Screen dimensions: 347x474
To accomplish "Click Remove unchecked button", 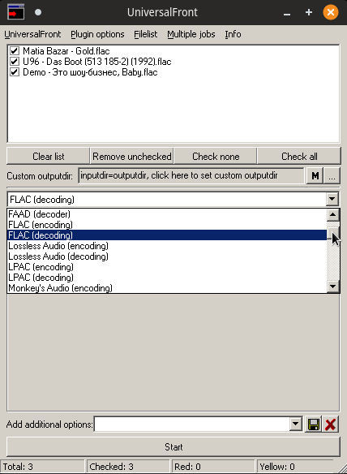I will [132, 157].
